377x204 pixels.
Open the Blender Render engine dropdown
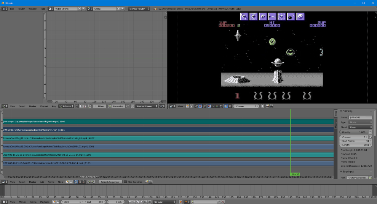pos(139,9)
